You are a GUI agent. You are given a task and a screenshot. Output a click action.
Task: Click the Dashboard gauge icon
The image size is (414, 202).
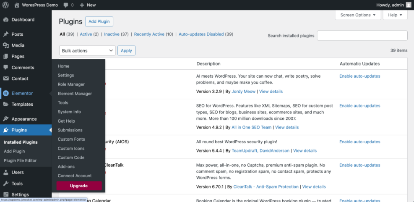tap(6, 20)
